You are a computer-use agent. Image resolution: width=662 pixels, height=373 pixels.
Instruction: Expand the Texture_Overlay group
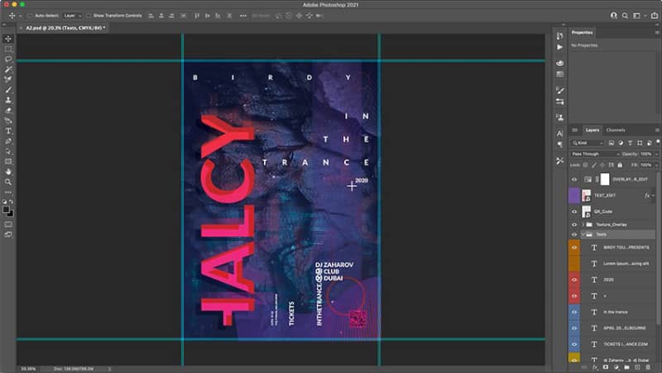click(x=583, y=224)
